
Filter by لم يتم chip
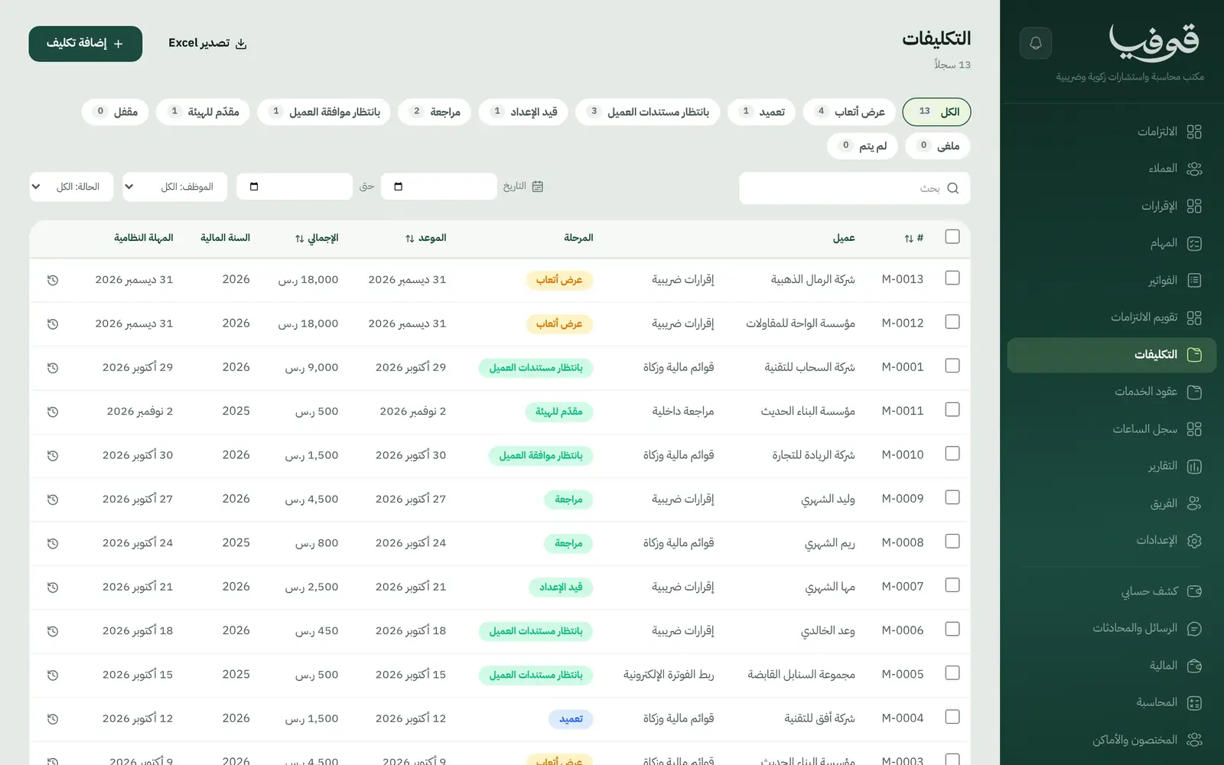[862, 145]
